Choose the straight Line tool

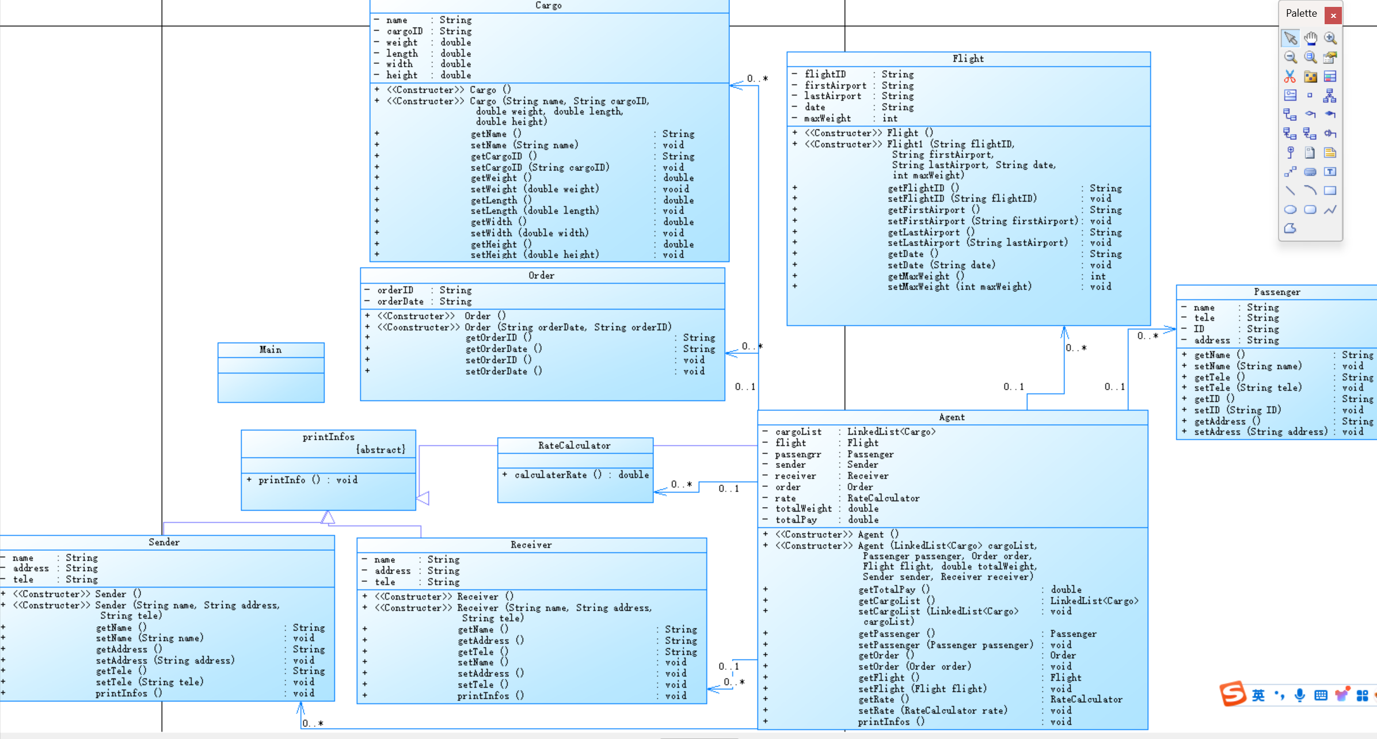pyautogui.click(x=1290, y=191)
